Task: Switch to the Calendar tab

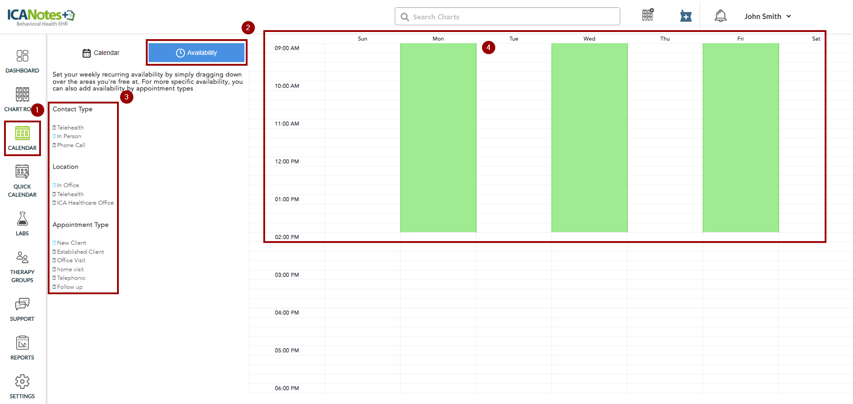Action: coord(101,53)
